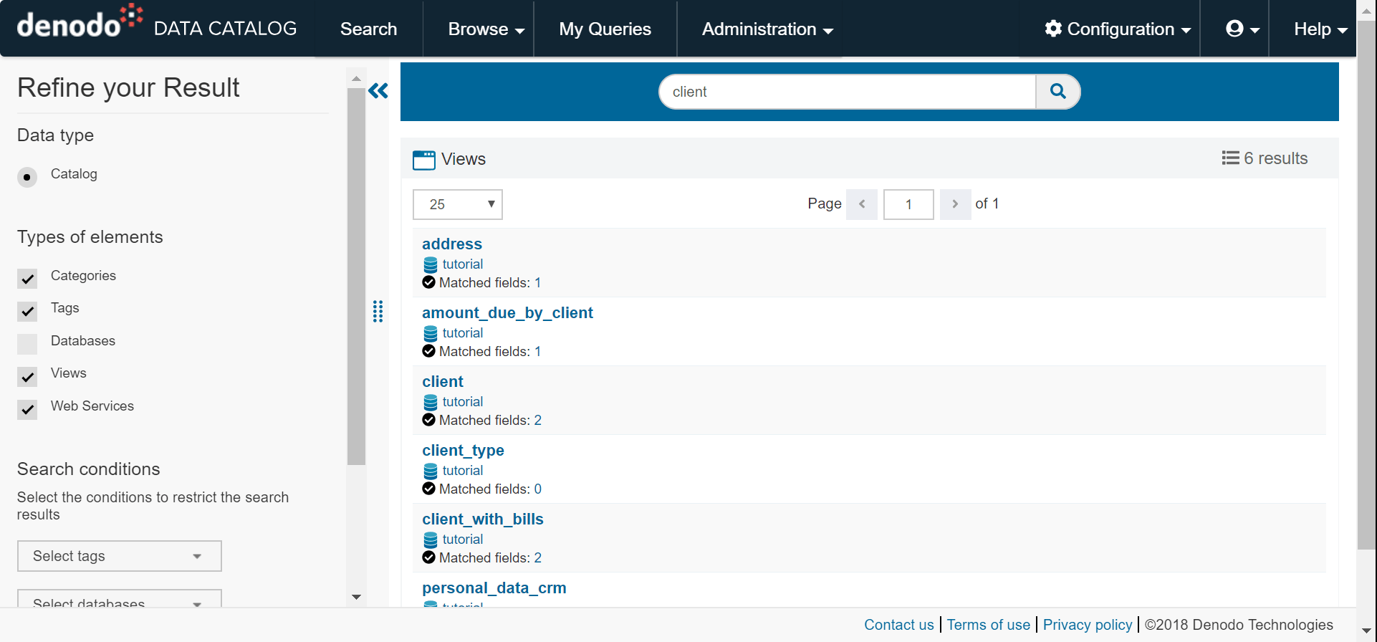Viewport: 1377px width, 642px height.
Task: Open the client view
Action: pyautogui.click(x=443, y=381)
